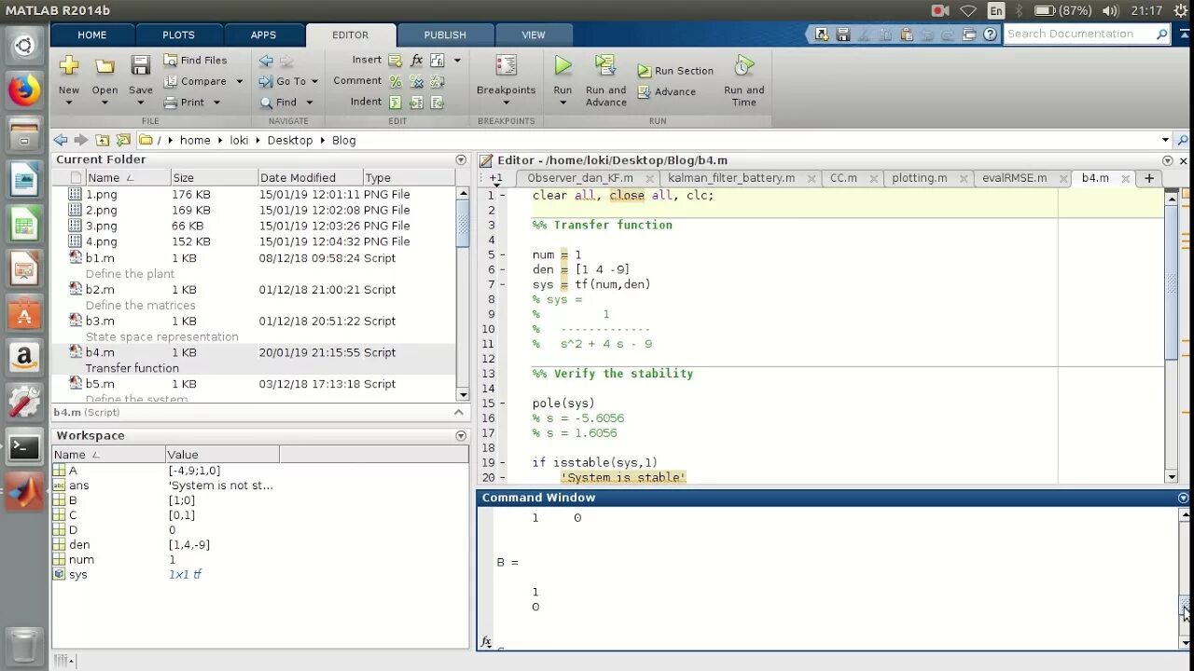Click the Wrap comments icon
This screenshot has width=1194, height=671.
click(437, 81)
